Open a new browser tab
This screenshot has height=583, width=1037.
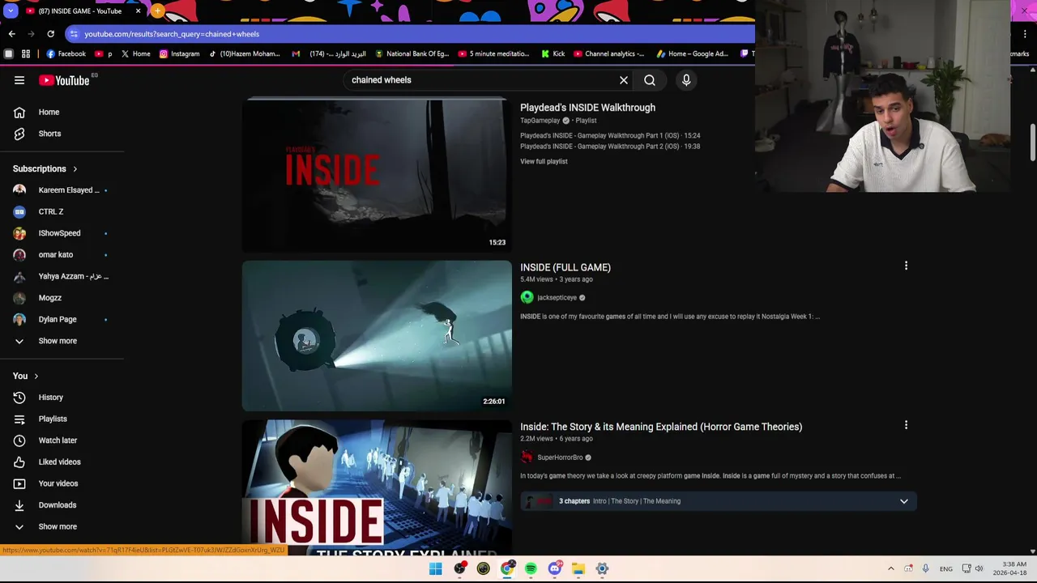157,11
